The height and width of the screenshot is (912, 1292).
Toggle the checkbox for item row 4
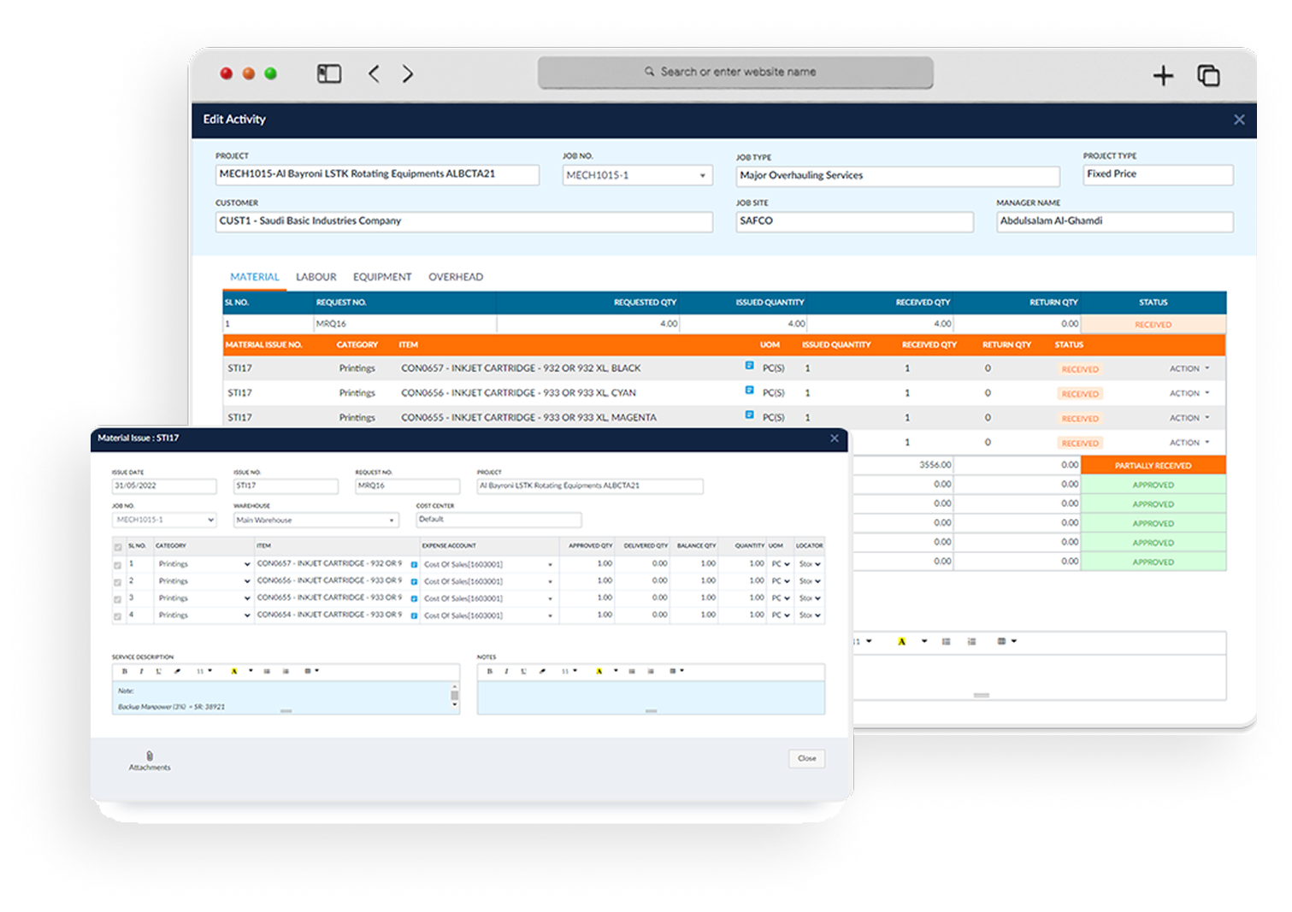point(118,616)
